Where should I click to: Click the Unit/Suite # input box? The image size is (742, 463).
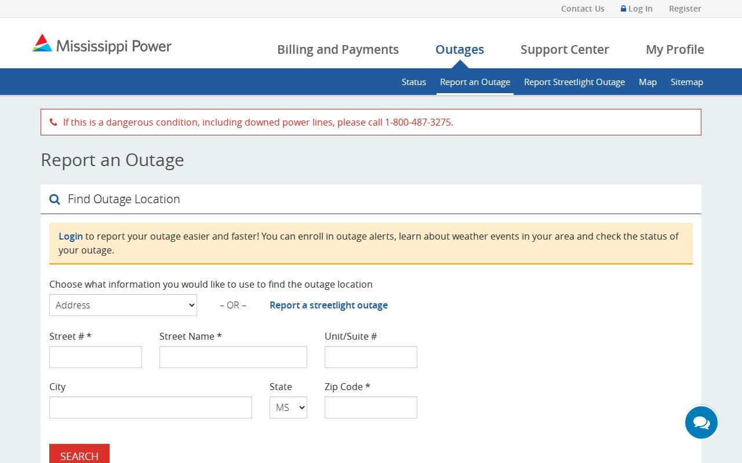coord(371,357)
